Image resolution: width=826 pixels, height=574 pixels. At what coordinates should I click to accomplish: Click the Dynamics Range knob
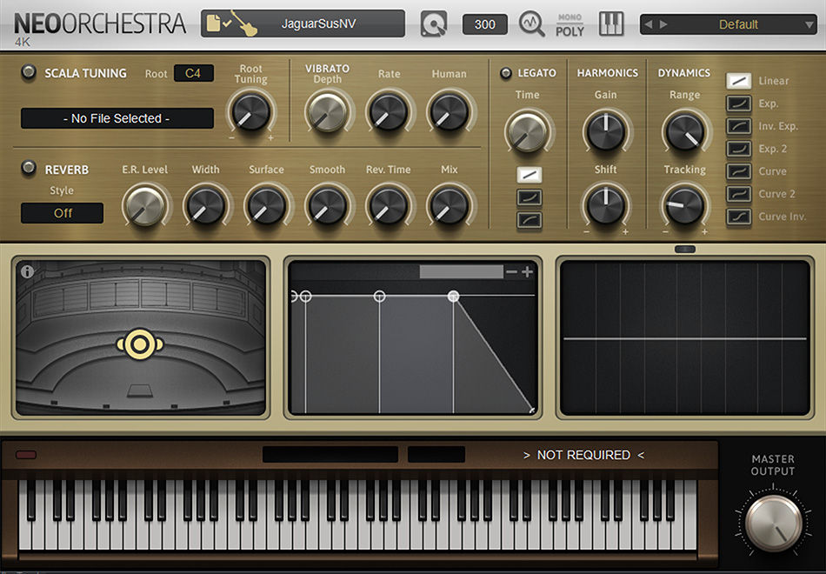point(685,130)
